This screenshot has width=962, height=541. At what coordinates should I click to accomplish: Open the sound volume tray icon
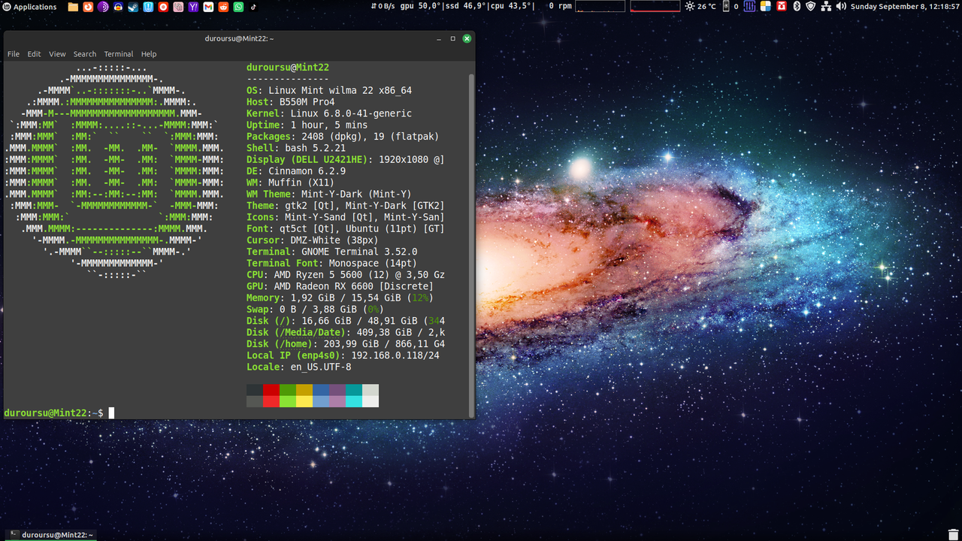841,6
